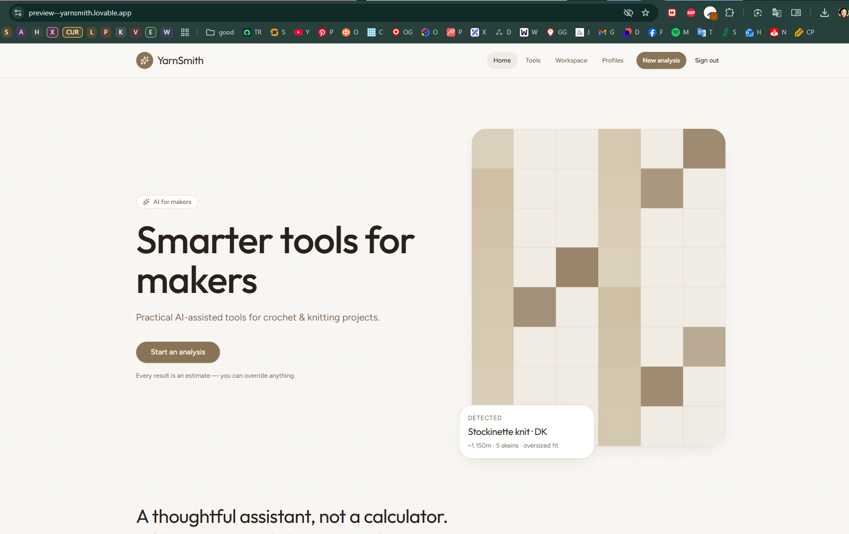Viewport: 849px width, 534px height.
Task: Open the AdBlock Plus extension
Action: (691, 13)
